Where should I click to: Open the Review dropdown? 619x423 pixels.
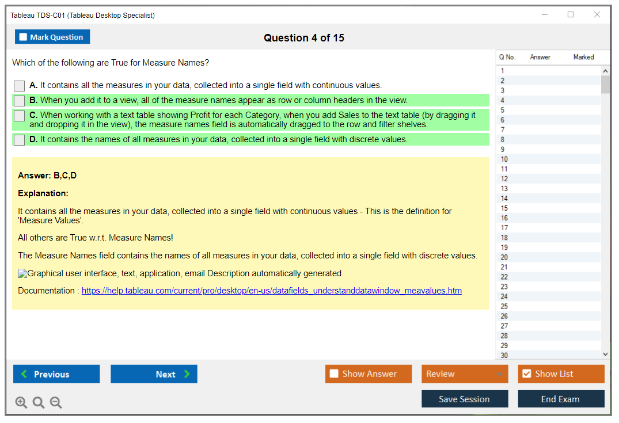click(x=465, y=374)
